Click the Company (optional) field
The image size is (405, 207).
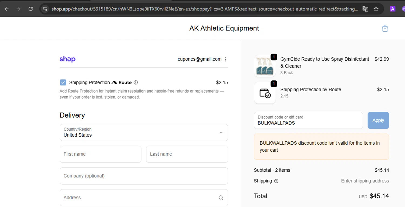click(144, 176)
